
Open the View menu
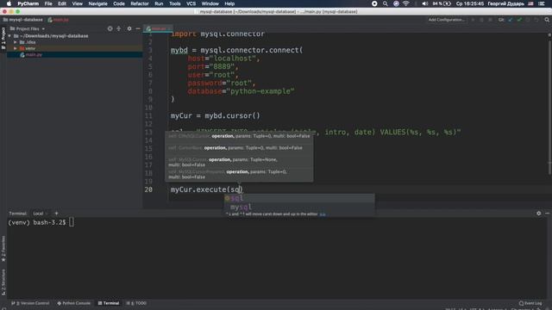77,3
